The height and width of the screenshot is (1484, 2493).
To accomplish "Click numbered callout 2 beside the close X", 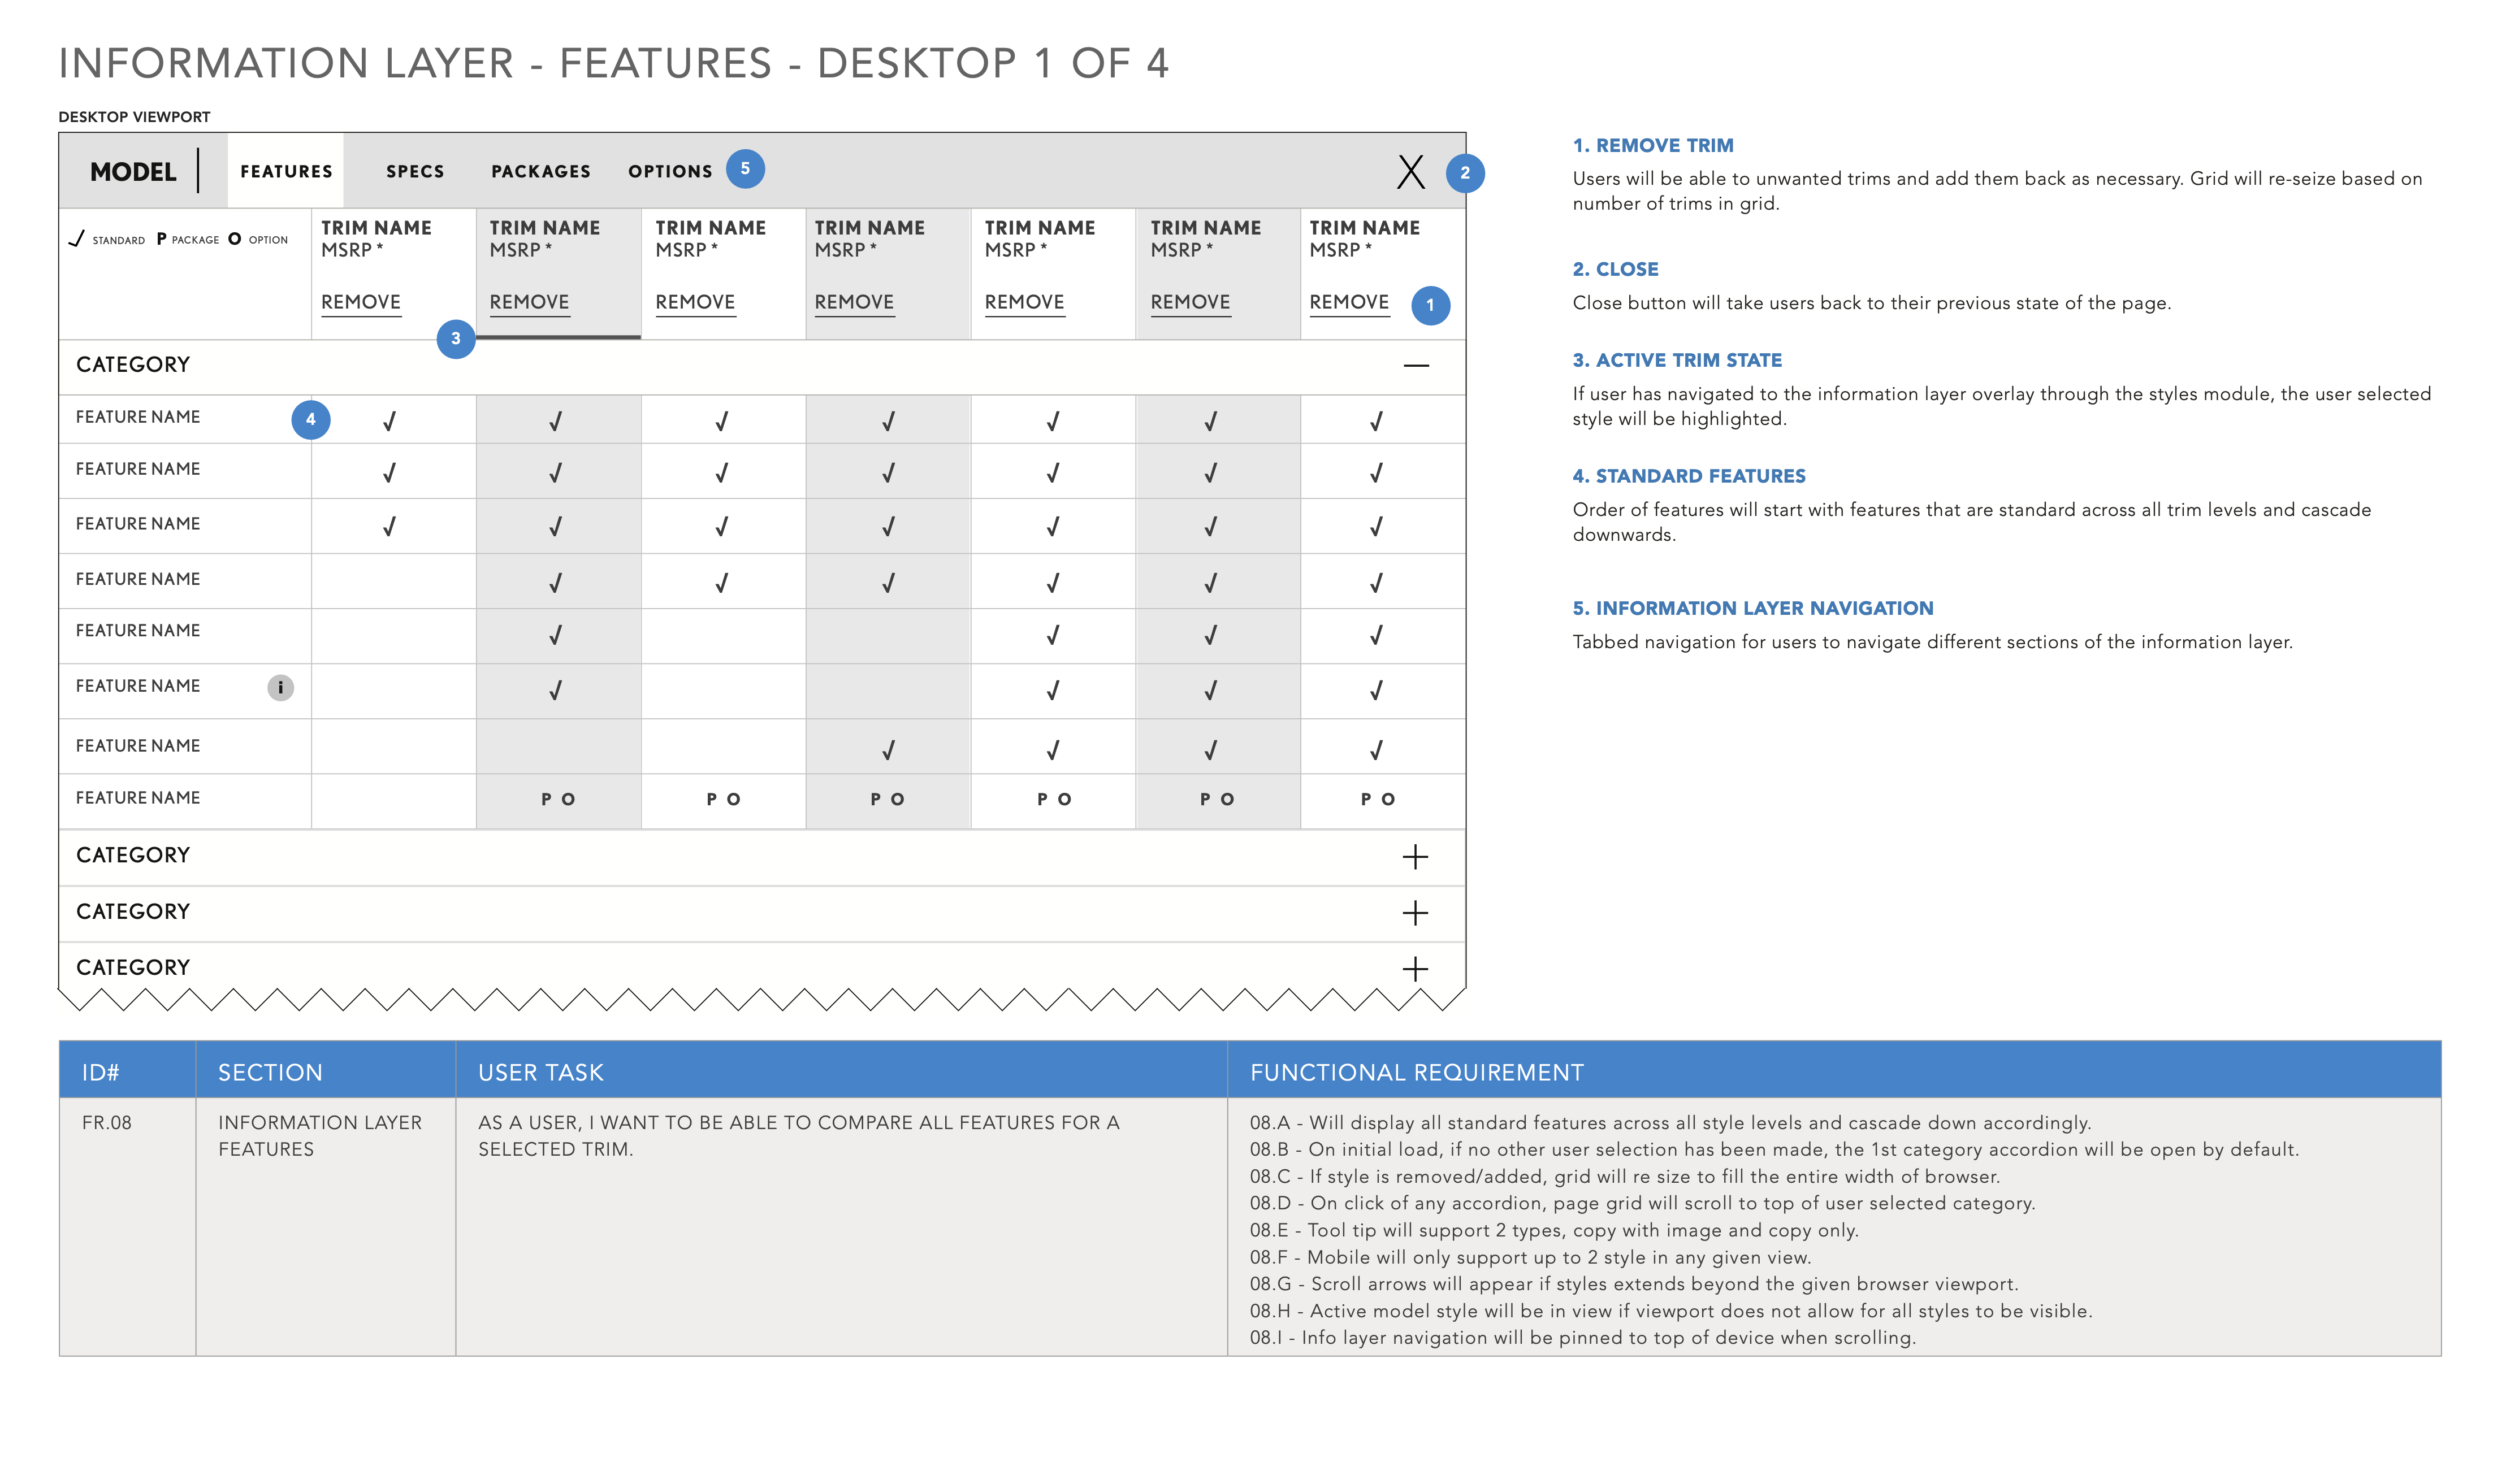I will coord(1464,172).
